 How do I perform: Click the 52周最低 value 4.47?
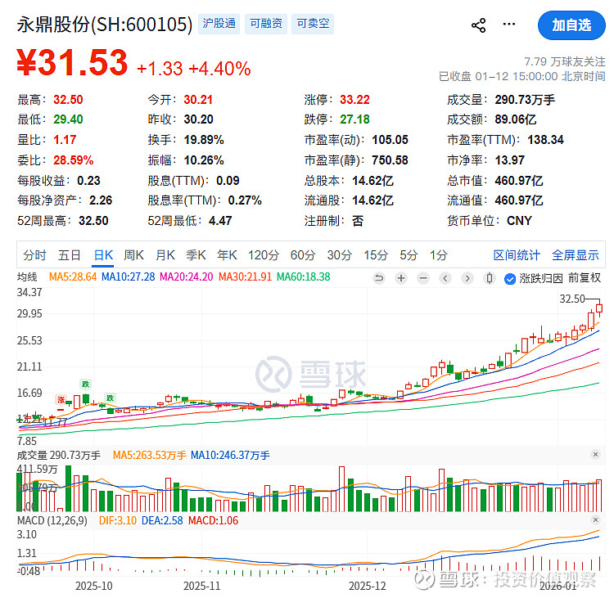click(220, 221)
